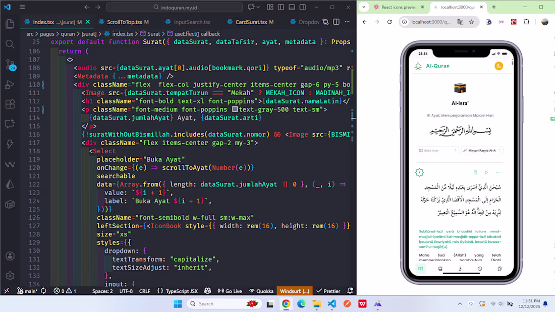The image size is (555, 312).
Task: Toggle the secondary side bar in VS Code
Action: (x=303, y=7)
